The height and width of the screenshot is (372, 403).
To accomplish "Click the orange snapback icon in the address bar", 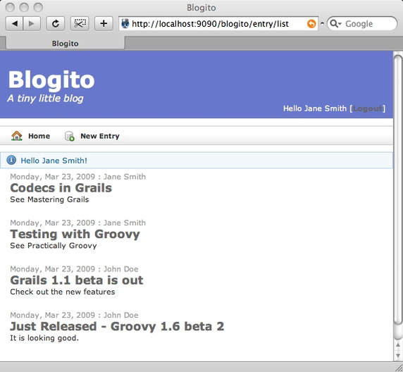I will [311, 24].
